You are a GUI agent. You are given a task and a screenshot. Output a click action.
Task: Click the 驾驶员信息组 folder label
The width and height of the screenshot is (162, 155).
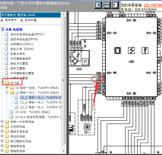(19, 132)
